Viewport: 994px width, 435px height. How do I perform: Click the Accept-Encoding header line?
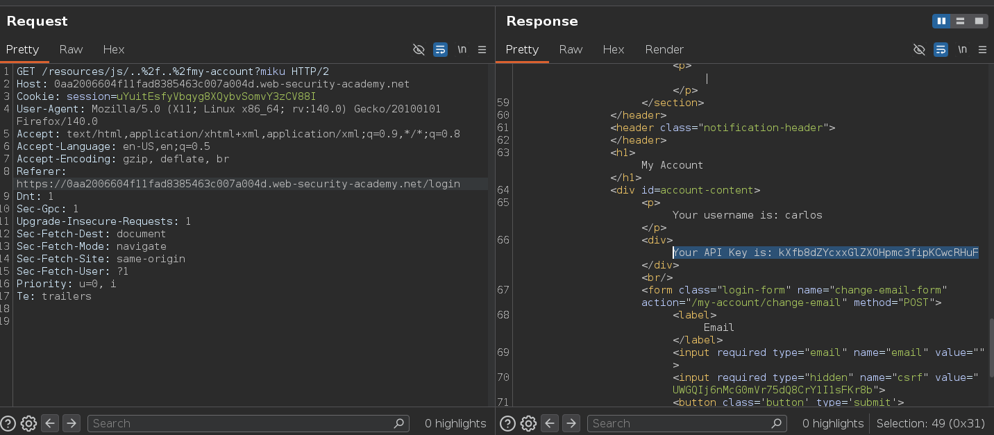point(123,159)
